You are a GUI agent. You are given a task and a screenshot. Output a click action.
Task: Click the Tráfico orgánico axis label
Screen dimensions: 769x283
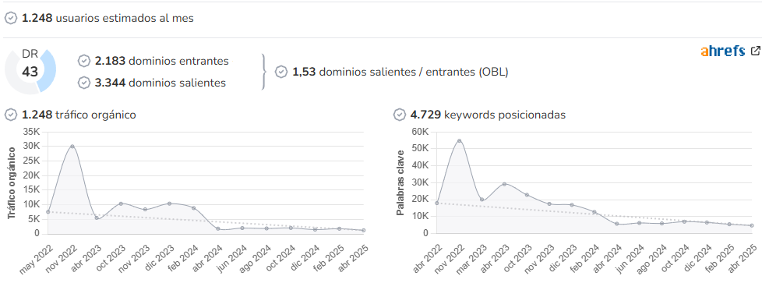coord(11,183)
